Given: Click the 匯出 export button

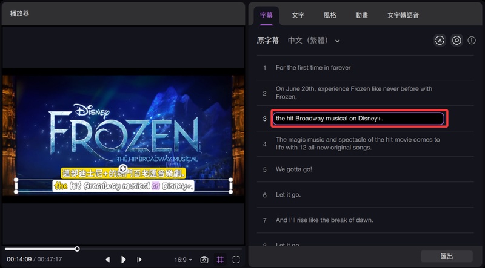Looking at the screenshot, I should click(447, 257).
